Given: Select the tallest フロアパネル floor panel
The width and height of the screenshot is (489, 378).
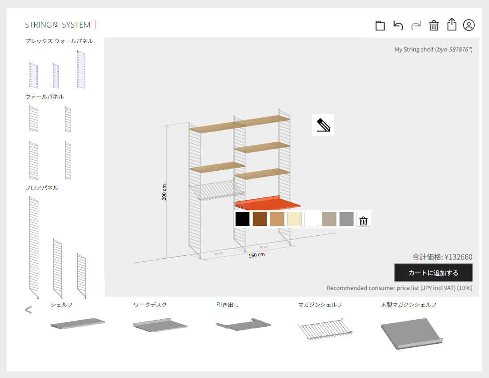Looking at the screenshot, I should 34,247.
